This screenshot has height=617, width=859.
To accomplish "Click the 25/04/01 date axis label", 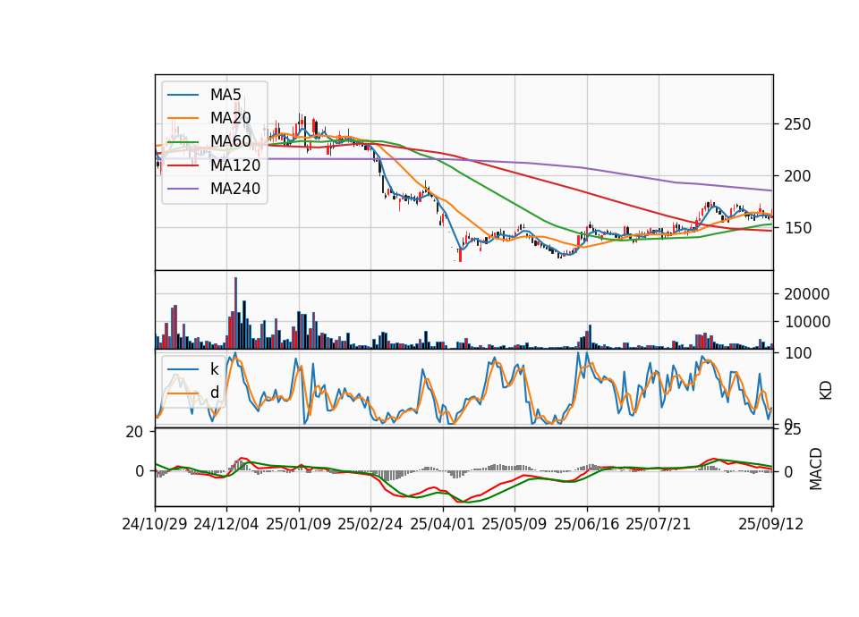I will (443, 524).
